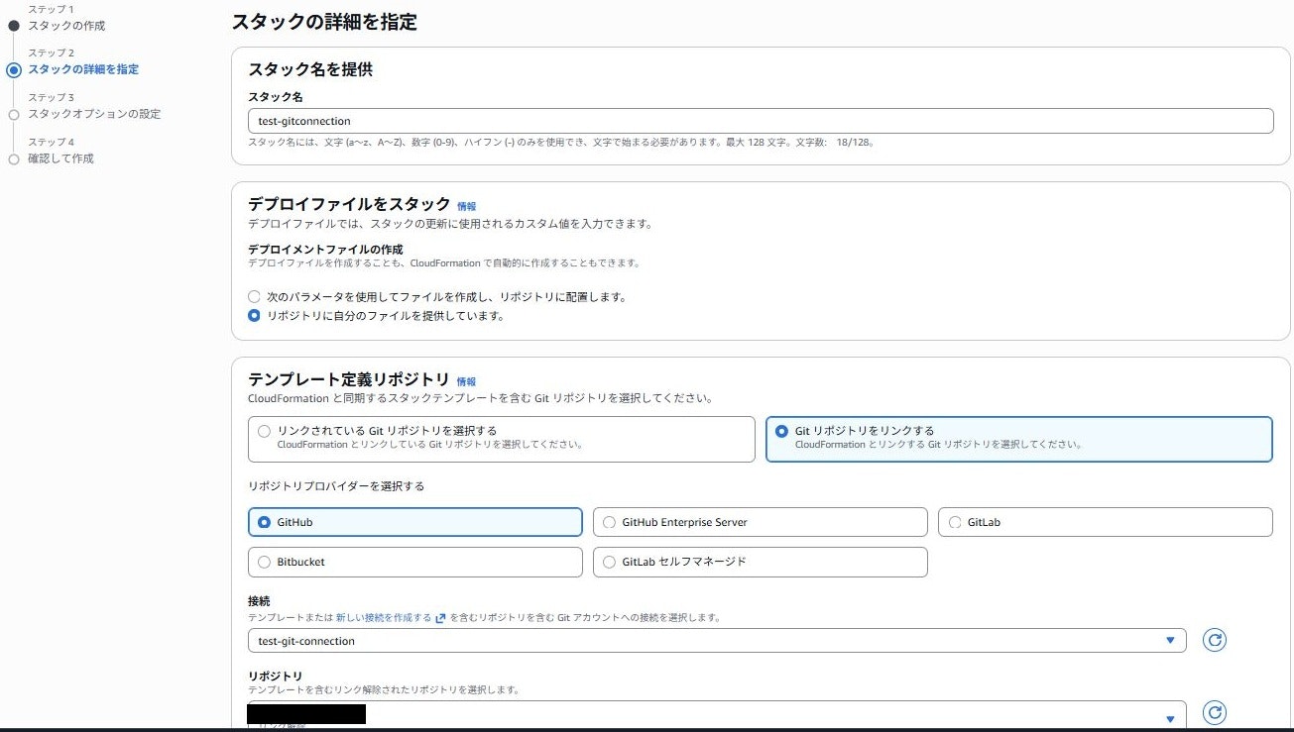Refresh the repository list
Screen dimensions: 1294x732
[x=1215, y=712]
